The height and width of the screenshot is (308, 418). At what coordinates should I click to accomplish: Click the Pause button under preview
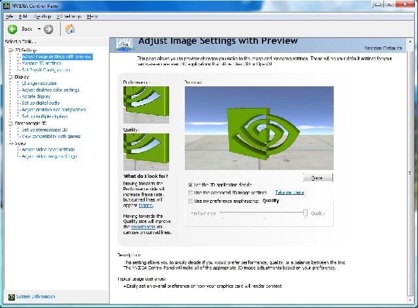(x=318, y=178)
